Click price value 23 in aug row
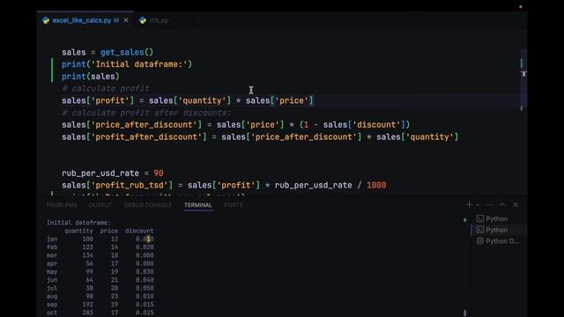Image resolution: width=564 pixels, height=317 pixels. [x=115, y=297]
